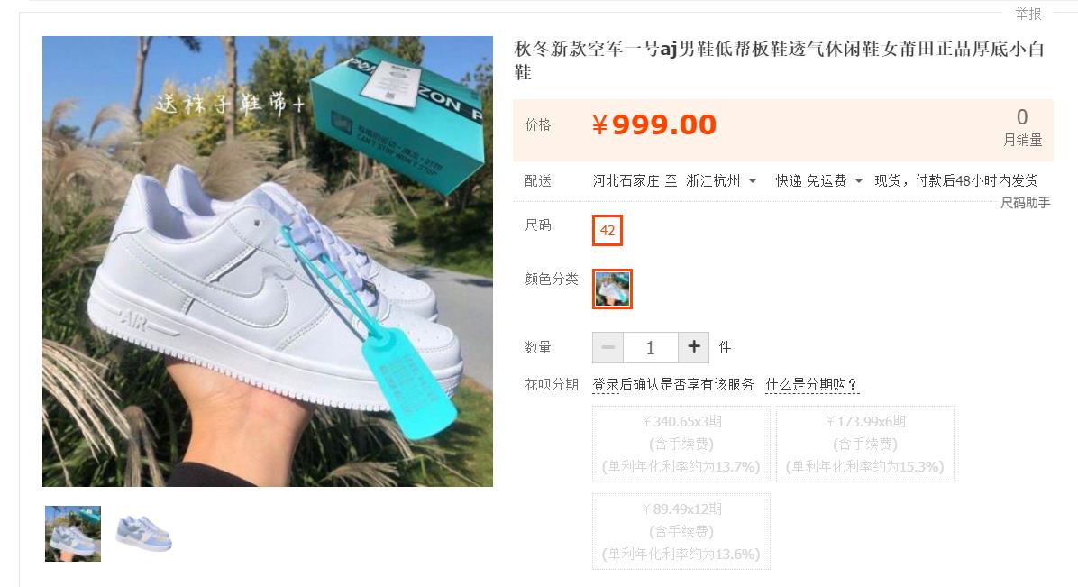Select the second blue shoe thumbnail

143,533
